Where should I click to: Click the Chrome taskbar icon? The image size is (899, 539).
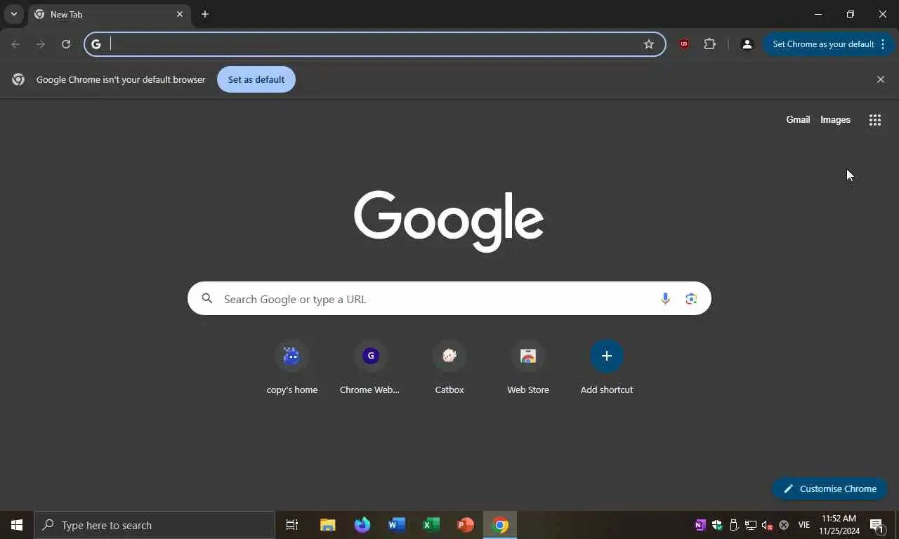pos(500,525)
